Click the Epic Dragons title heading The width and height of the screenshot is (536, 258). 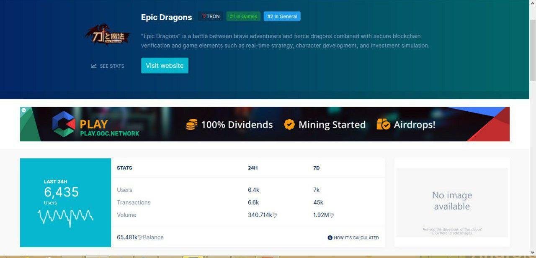(166, 17)
